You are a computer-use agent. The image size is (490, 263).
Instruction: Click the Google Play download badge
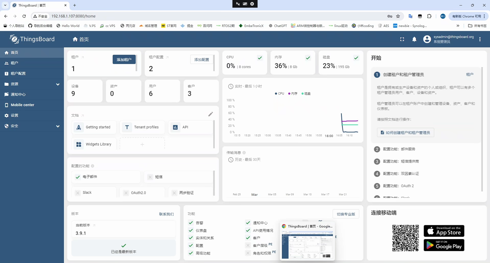[444, 245]
